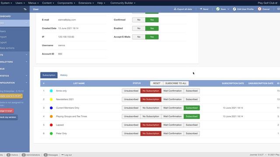Click the Log out icon in the status bar
The image size is (280, 157).
(x=63, y=155)
